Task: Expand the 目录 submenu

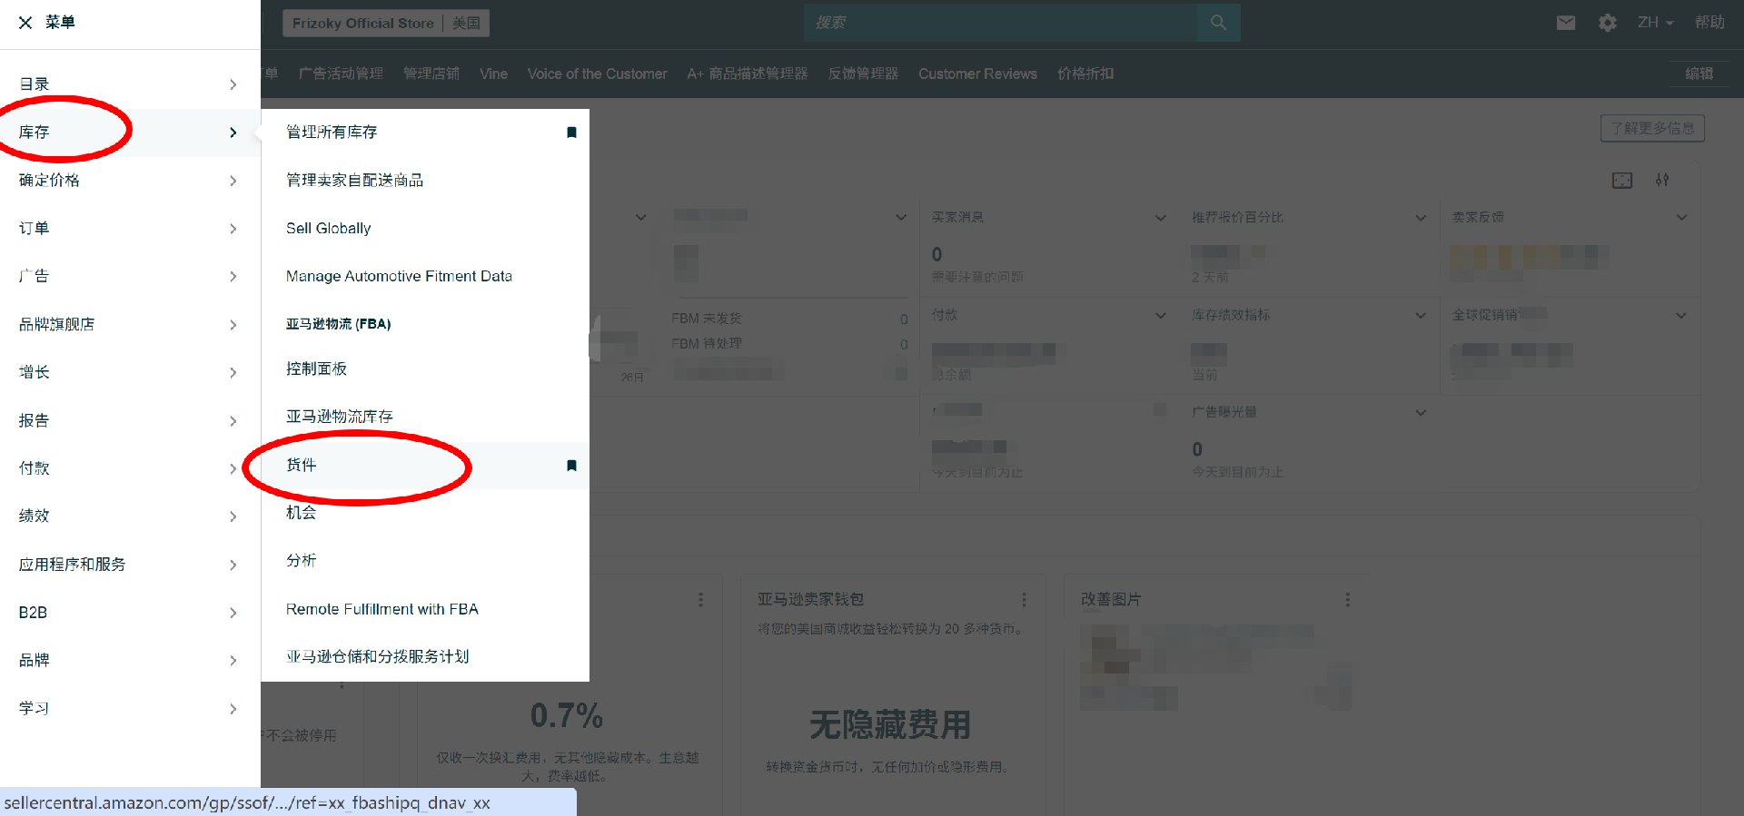Action: click(233, 84)
